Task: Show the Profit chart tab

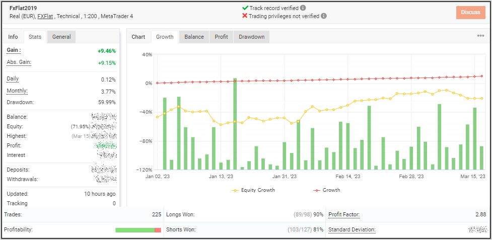Action: point(221,37)
